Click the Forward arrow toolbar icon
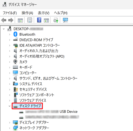 click(11, 20)
